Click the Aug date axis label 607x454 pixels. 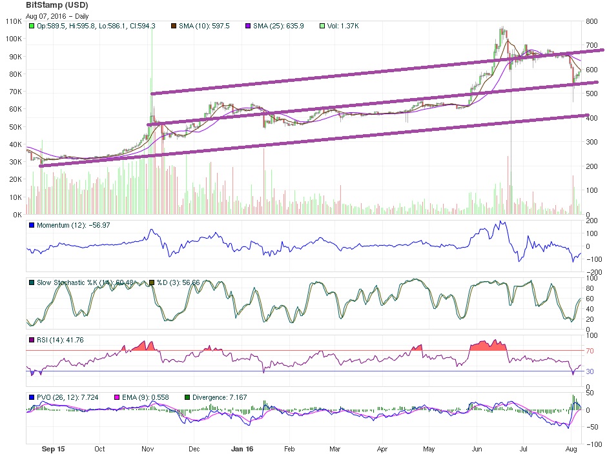coord(571,449)
